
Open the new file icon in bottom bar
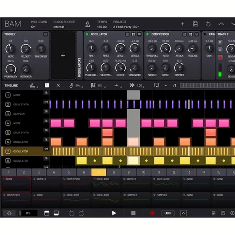[x=213, y=213]
